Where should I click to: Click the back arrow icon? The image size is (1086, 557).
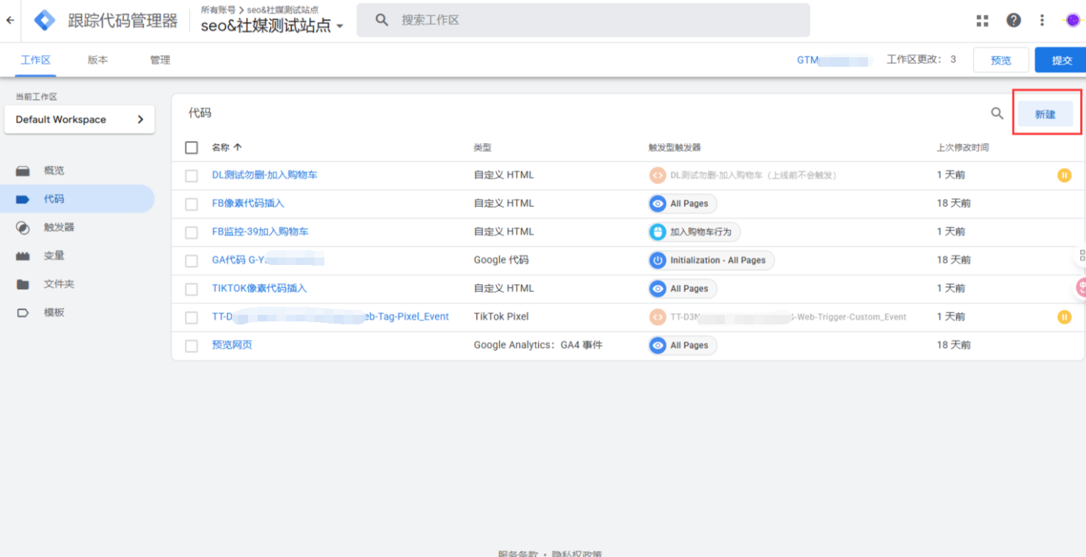[10, 21]
